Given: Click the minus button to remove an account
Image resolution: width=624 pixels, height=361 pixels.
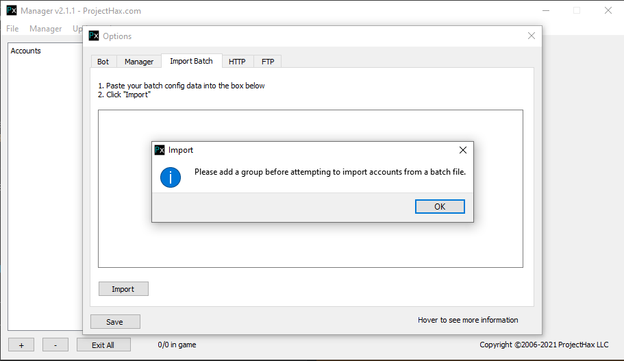Looking at the screenshot, I should tap(55, 345).
